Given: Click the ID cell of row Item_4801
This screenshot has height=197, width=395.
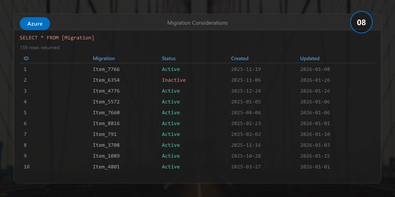Looking at the screenshot, I should click(x=27, y=166).
